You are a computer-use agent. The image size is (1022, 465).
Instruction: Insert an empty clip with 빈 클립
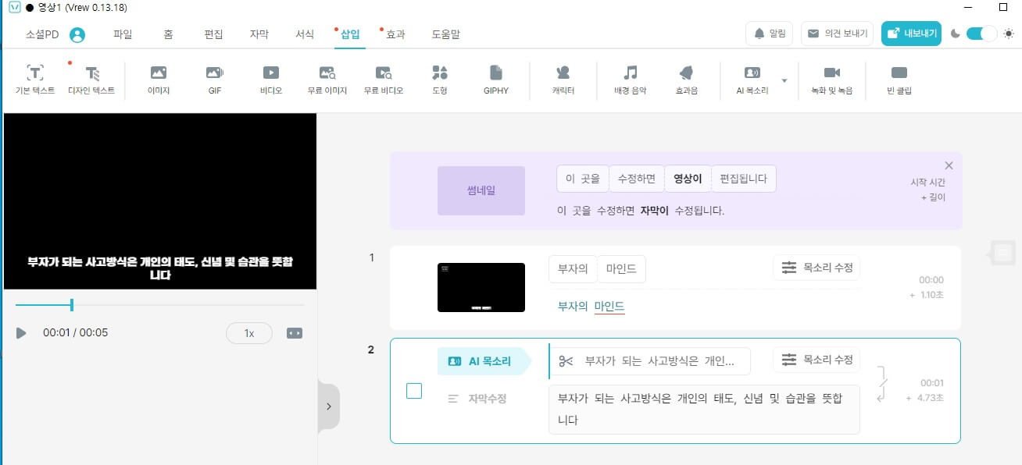[x=899, y=80]
